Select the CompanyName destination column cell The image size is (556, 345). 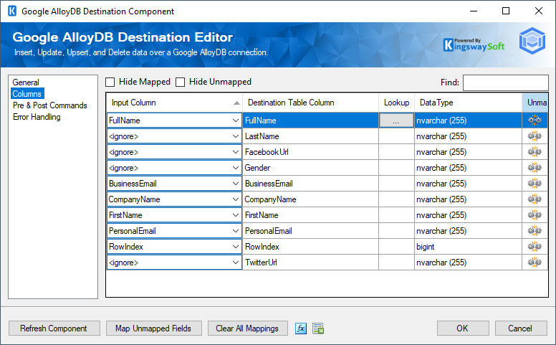pyautogui.click(x=310, y=199)
